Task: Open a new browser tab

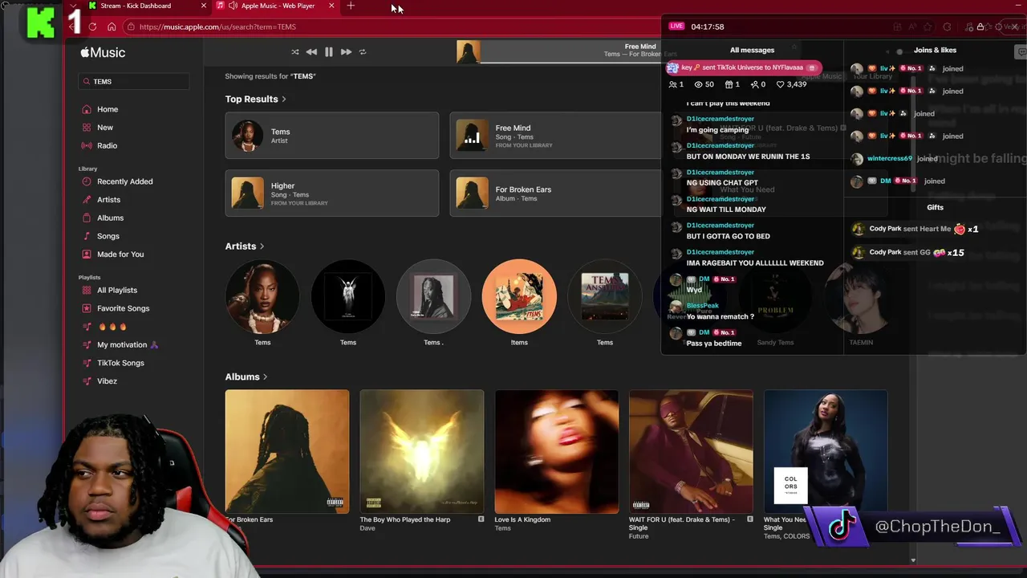Action: 351,6
